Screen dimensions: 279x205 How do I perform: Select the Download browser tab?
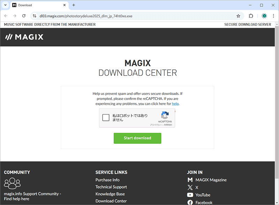click(39, 5)
